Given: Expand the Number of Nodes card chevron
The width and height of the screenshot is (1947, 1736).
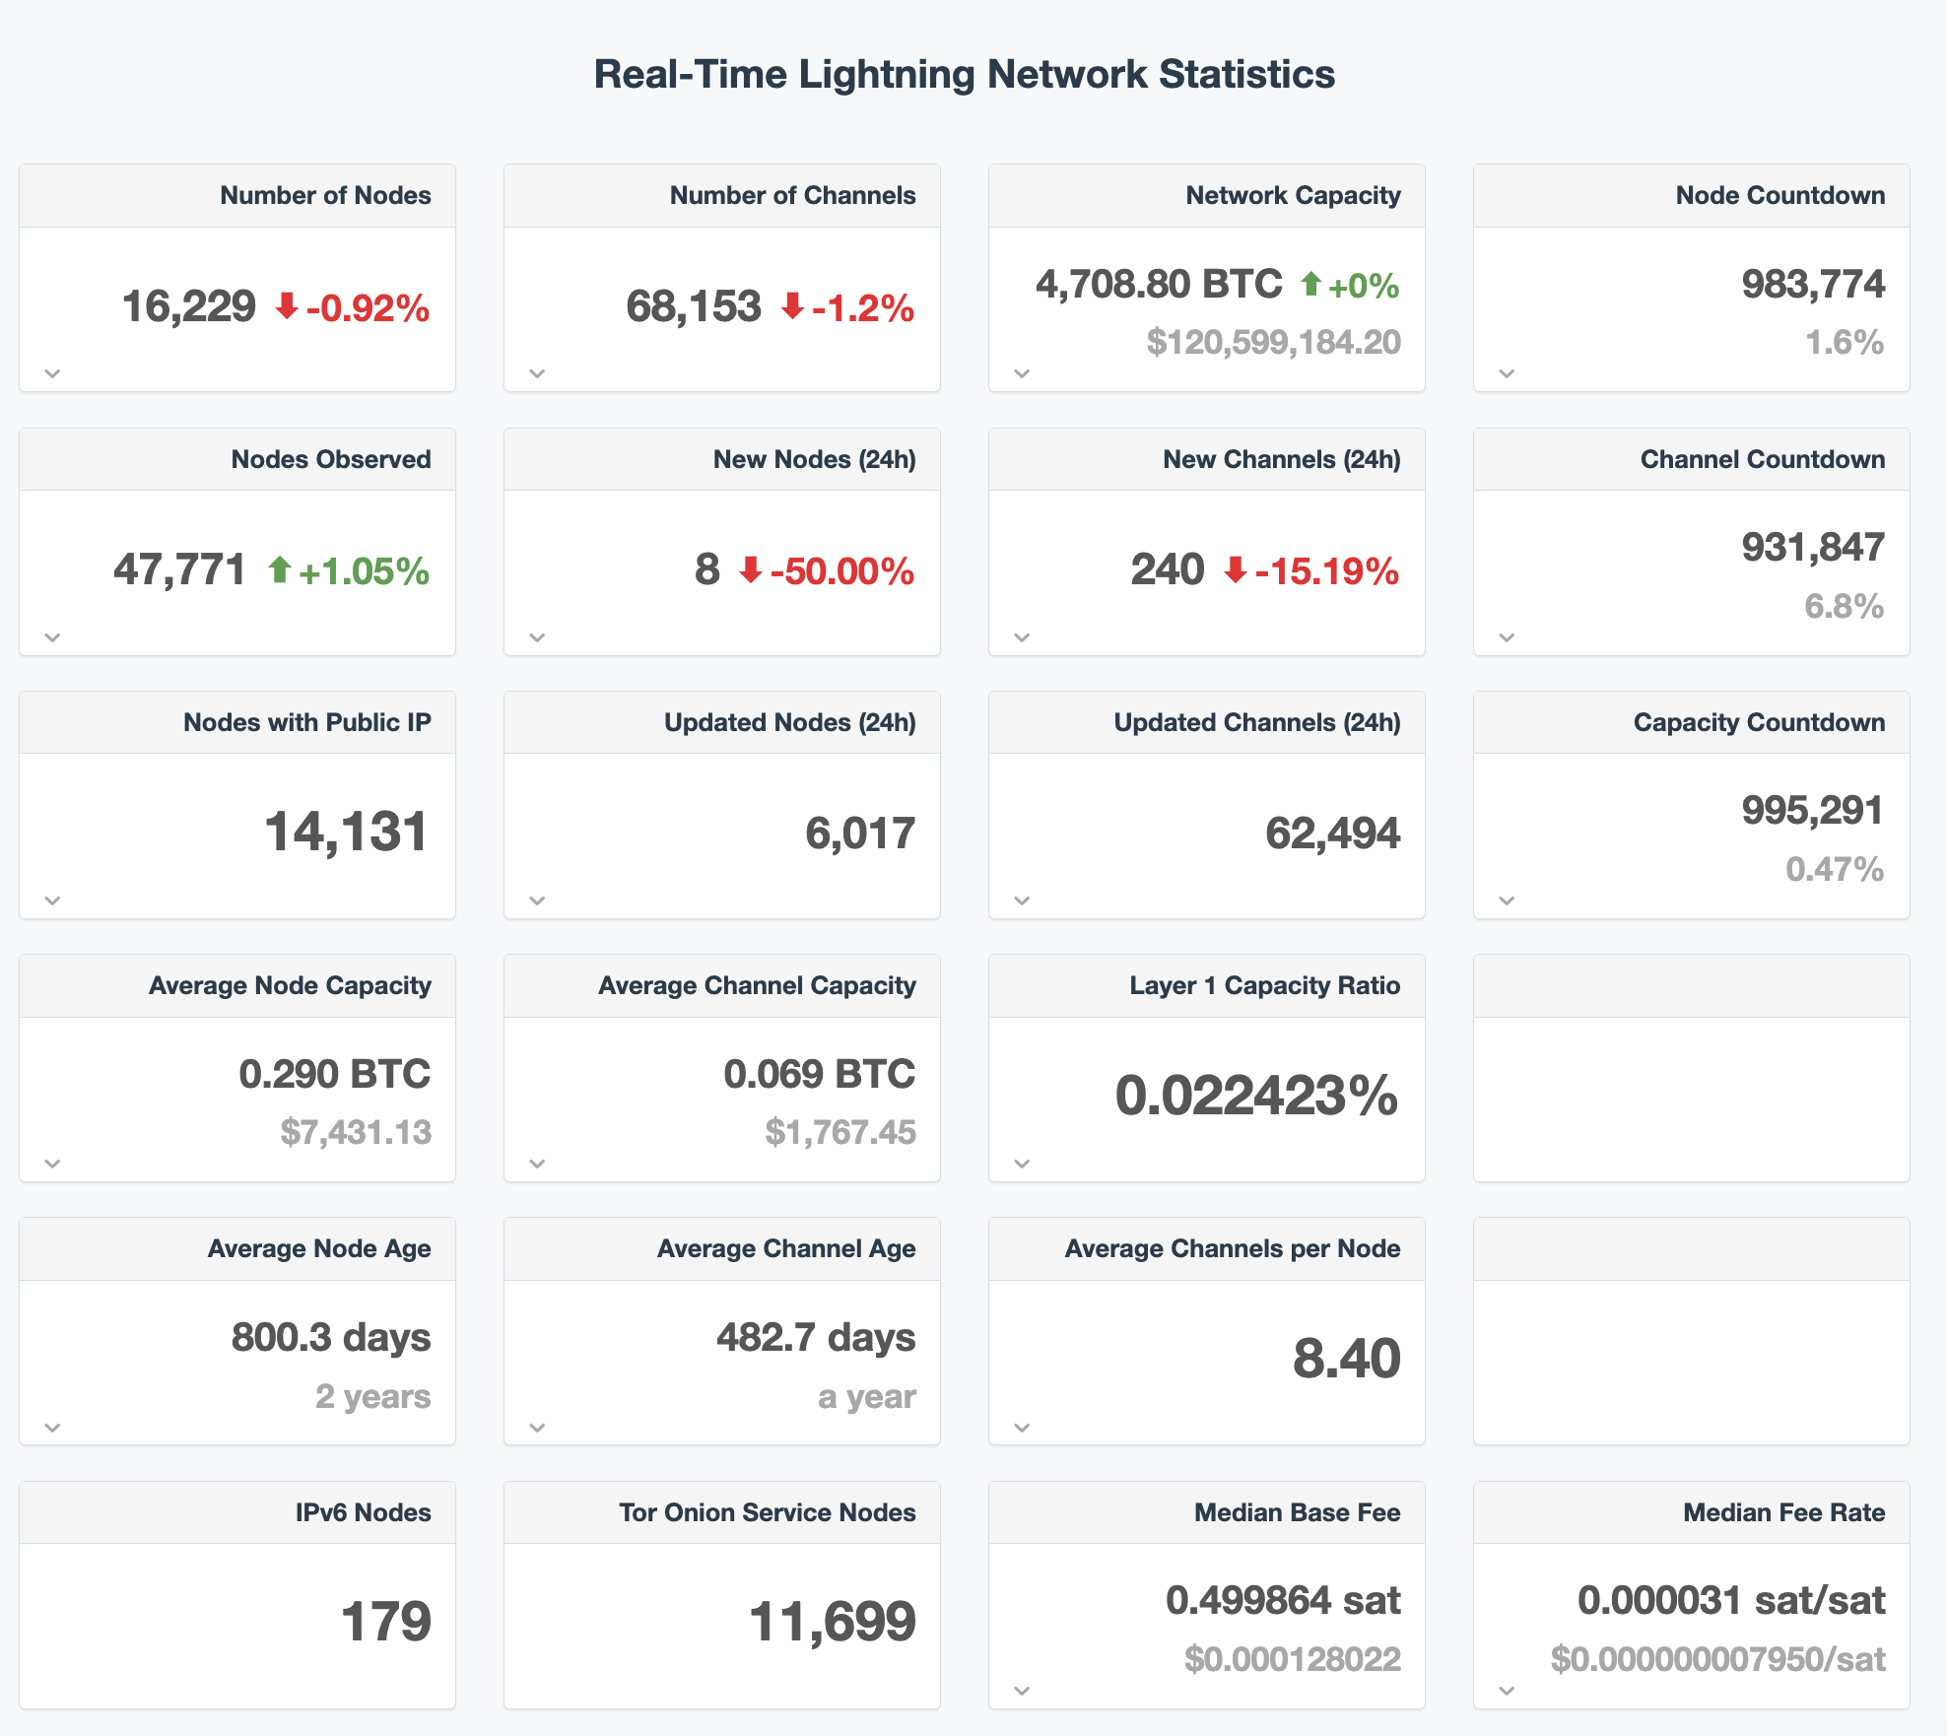Looking at the screenshot, I should click(53, 373).
